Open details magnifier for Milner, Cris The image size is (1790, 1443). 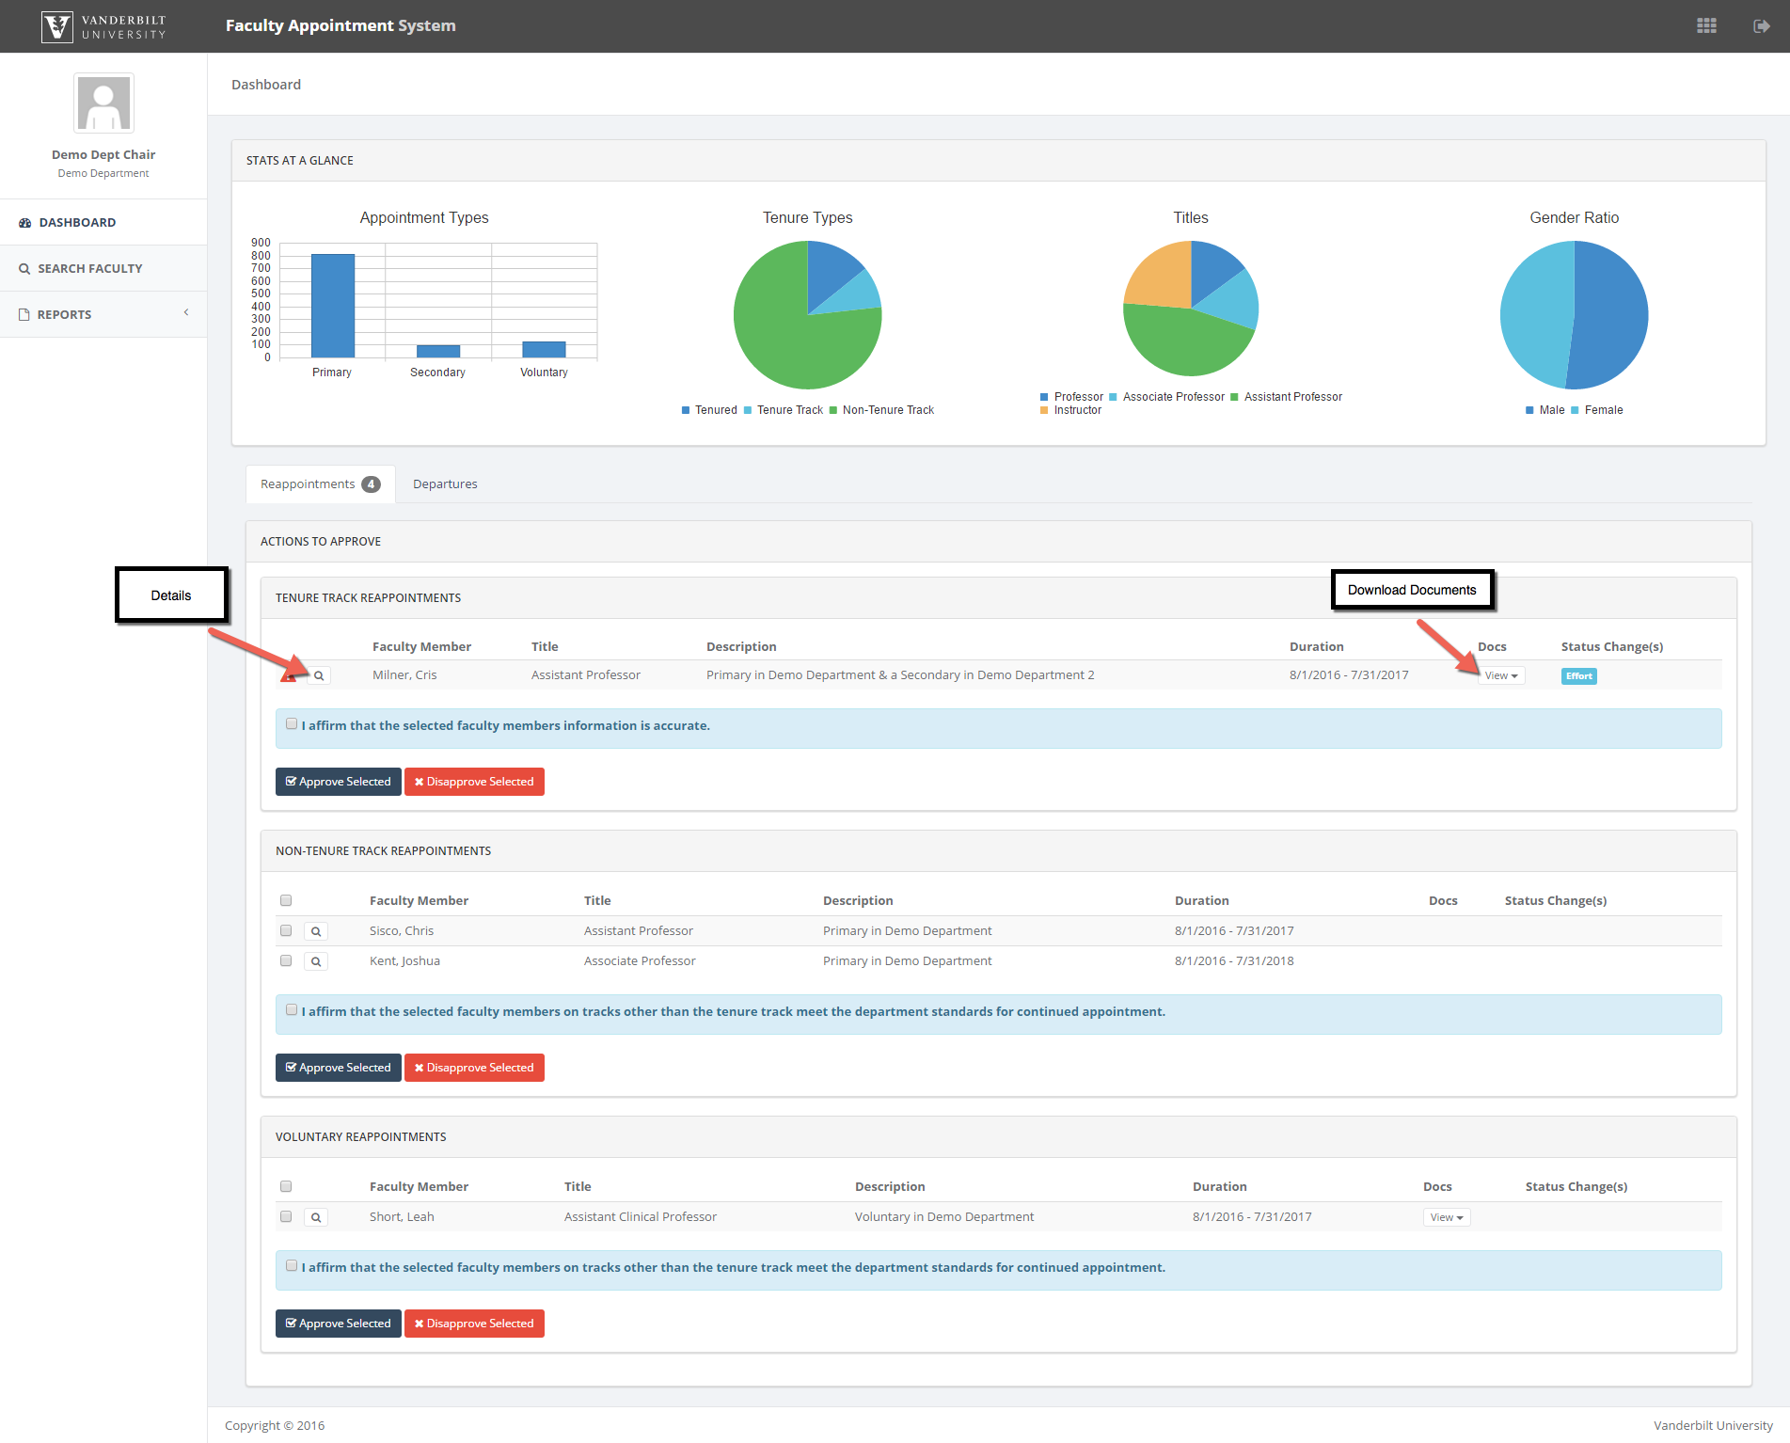[319, 675]
